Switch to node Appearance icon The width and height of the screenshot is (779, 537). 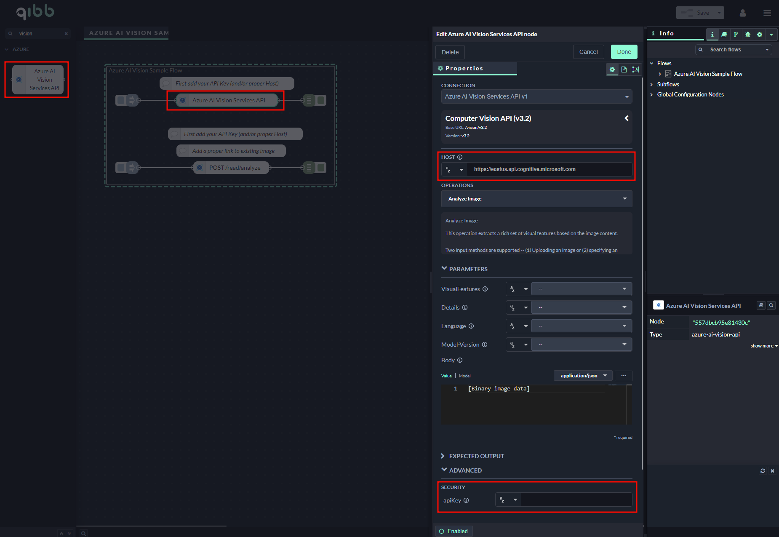click(635, 69)
